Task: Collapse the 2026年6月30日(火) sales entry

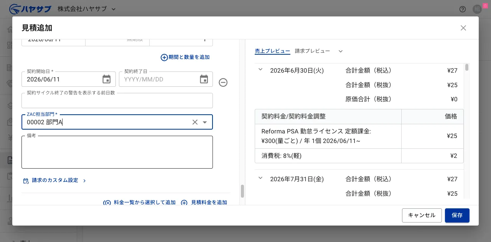Action: (260, 70)
